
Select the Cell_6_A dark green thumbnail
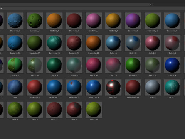pos(54,65)
